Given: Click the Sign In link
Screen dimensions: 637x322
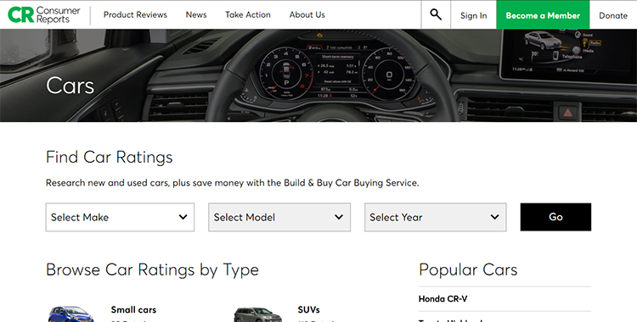Looking at the screenshot, I should 473,15.
